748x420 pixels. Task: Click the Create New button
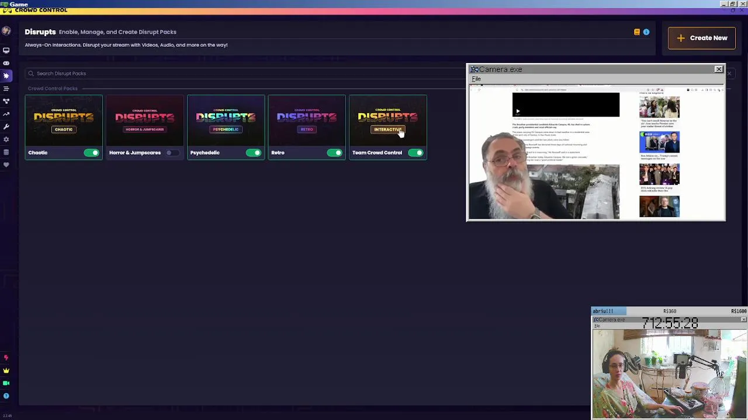coord(702,38)
